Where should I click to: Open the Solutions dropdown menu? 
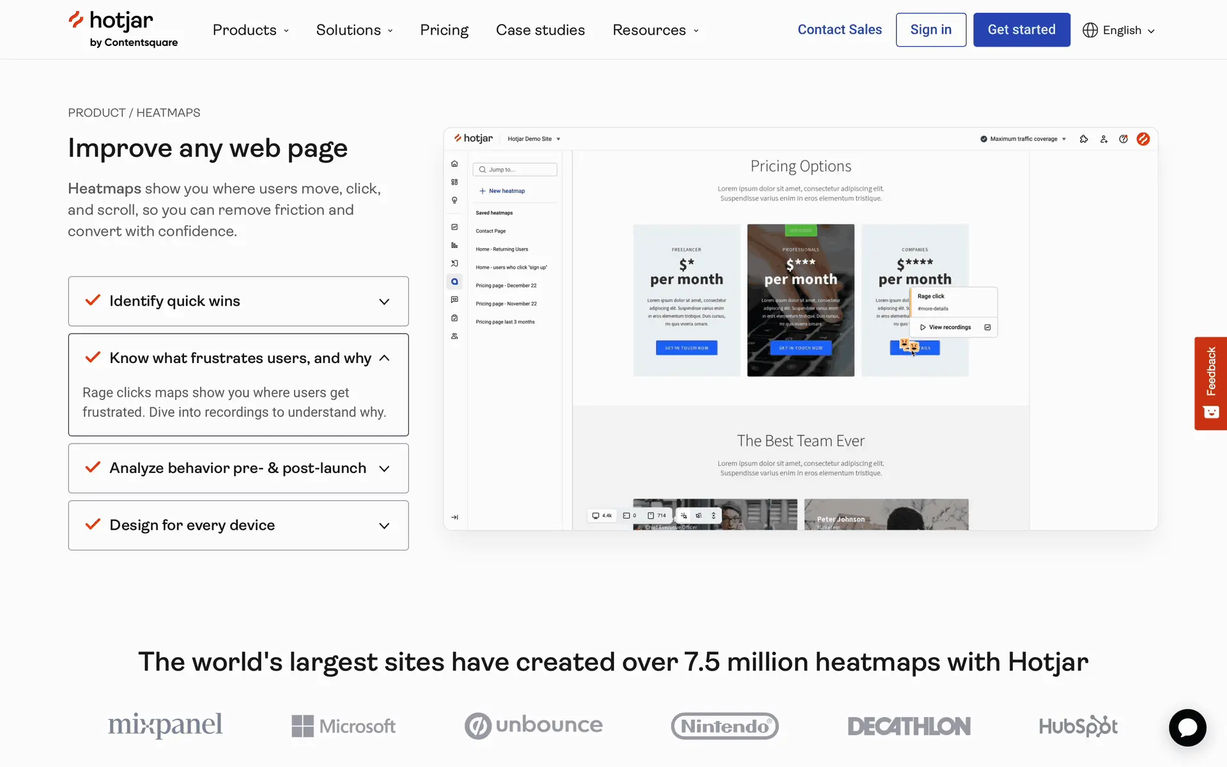354,30
